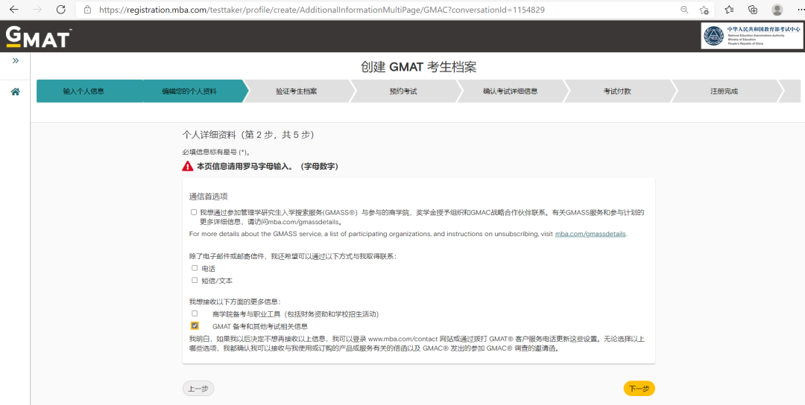Click the red warning triangle icon
This screenshot has height=405, width=805.
188,166
